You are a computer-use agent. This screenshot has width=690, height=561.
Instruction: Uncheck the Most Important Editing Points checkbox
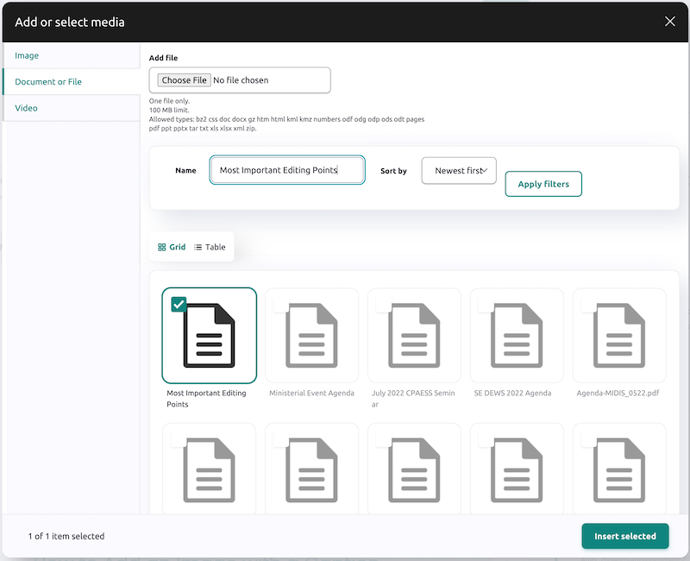(x=179, y=304)
